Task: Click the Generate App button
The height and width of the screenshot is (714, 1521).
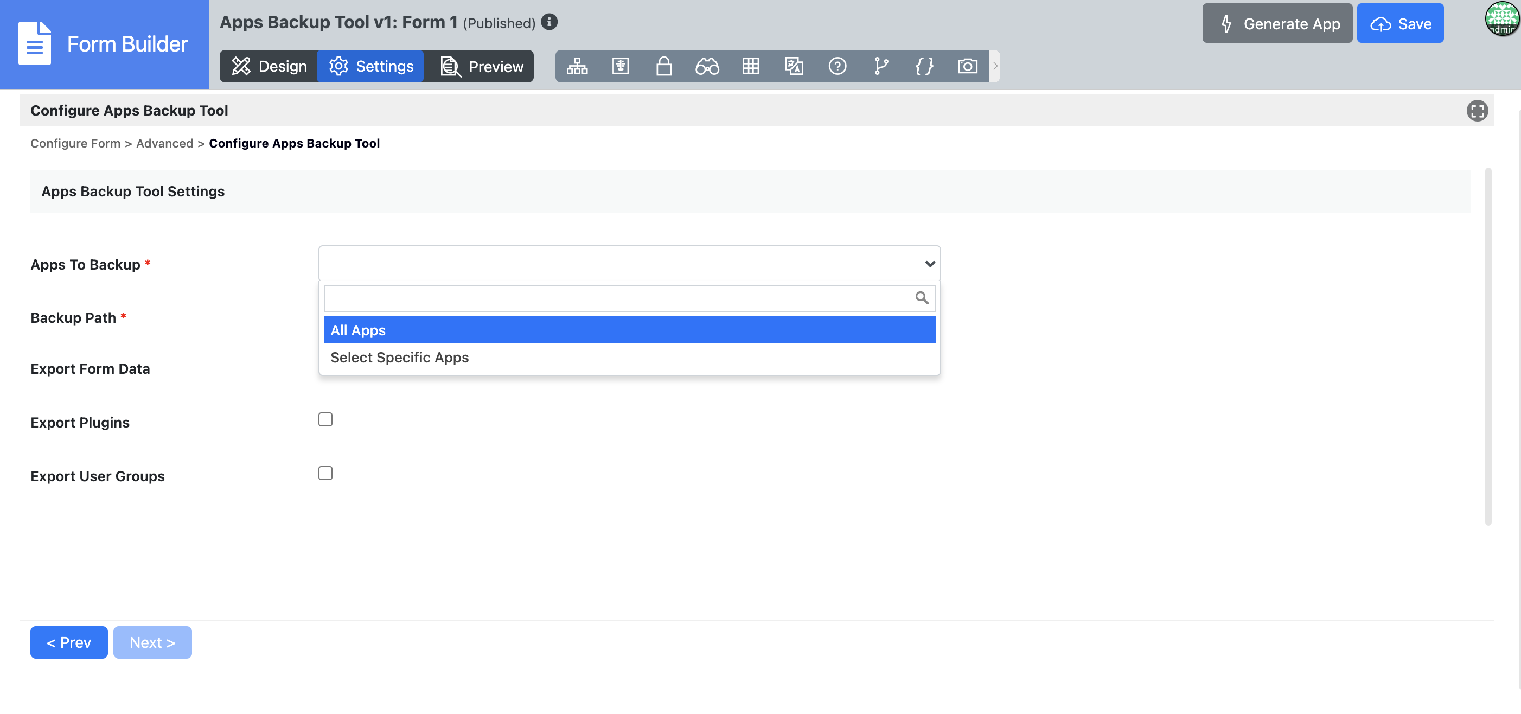Action: pos(1276,24)
